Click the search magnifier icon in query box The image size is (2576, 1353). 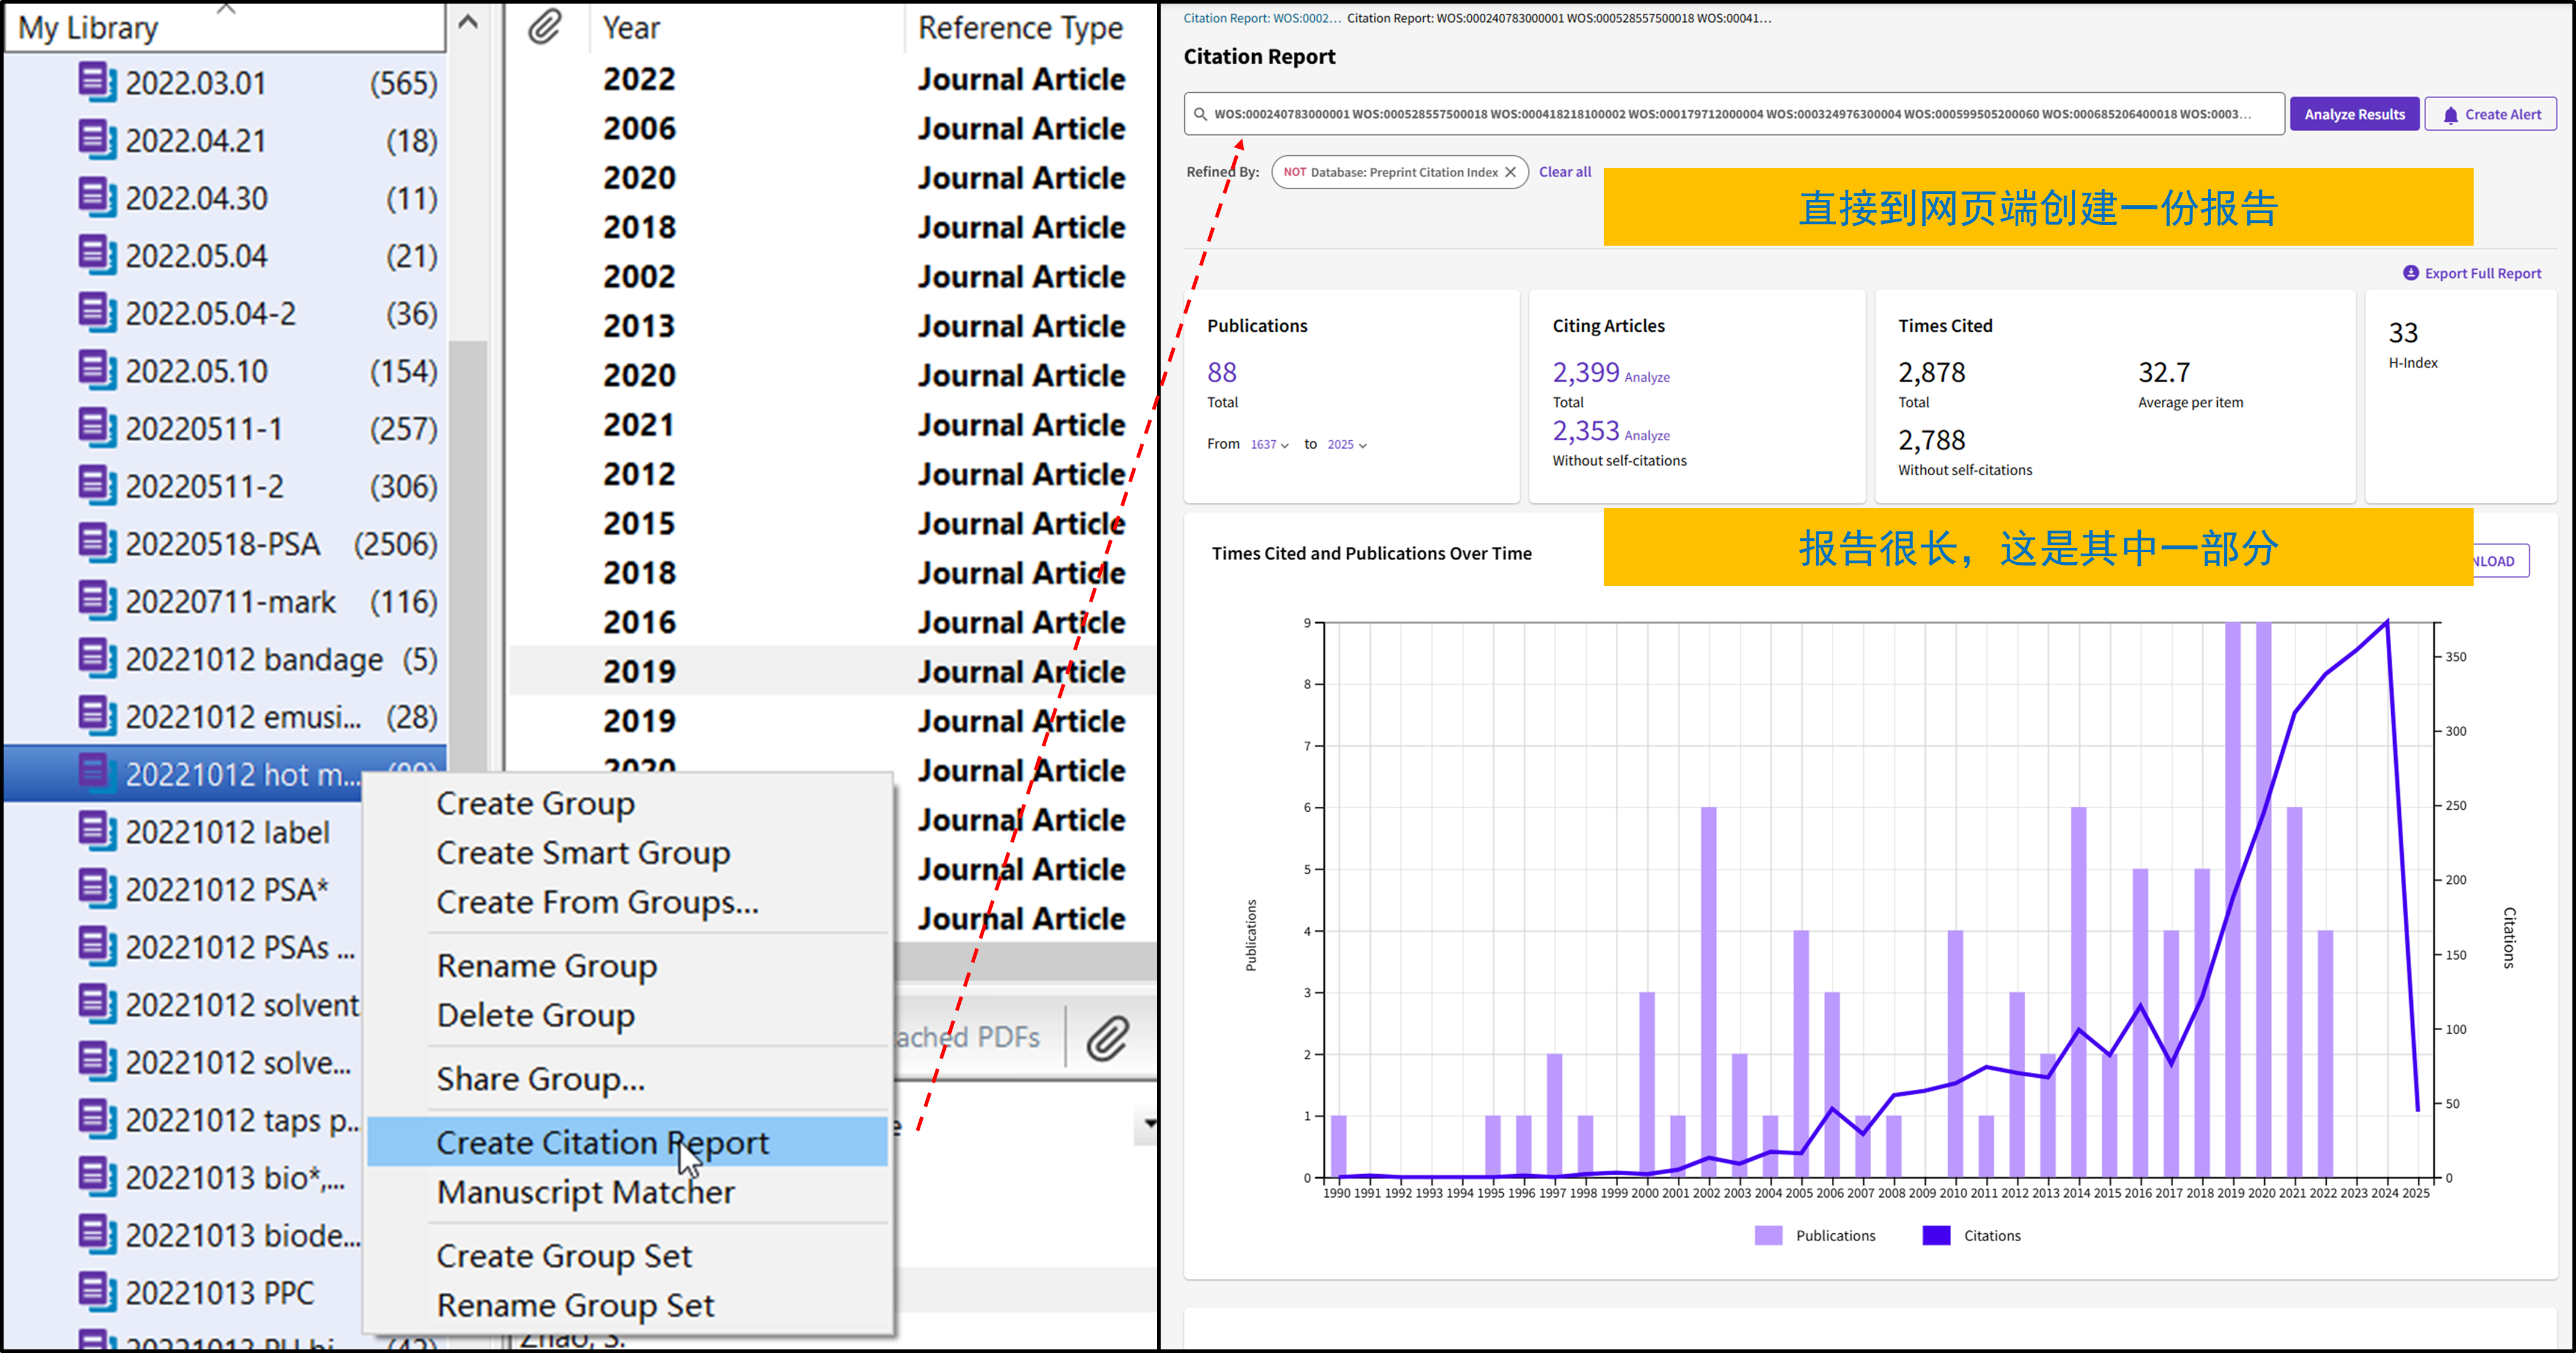pyautogui.click(x=1200, y=114)
